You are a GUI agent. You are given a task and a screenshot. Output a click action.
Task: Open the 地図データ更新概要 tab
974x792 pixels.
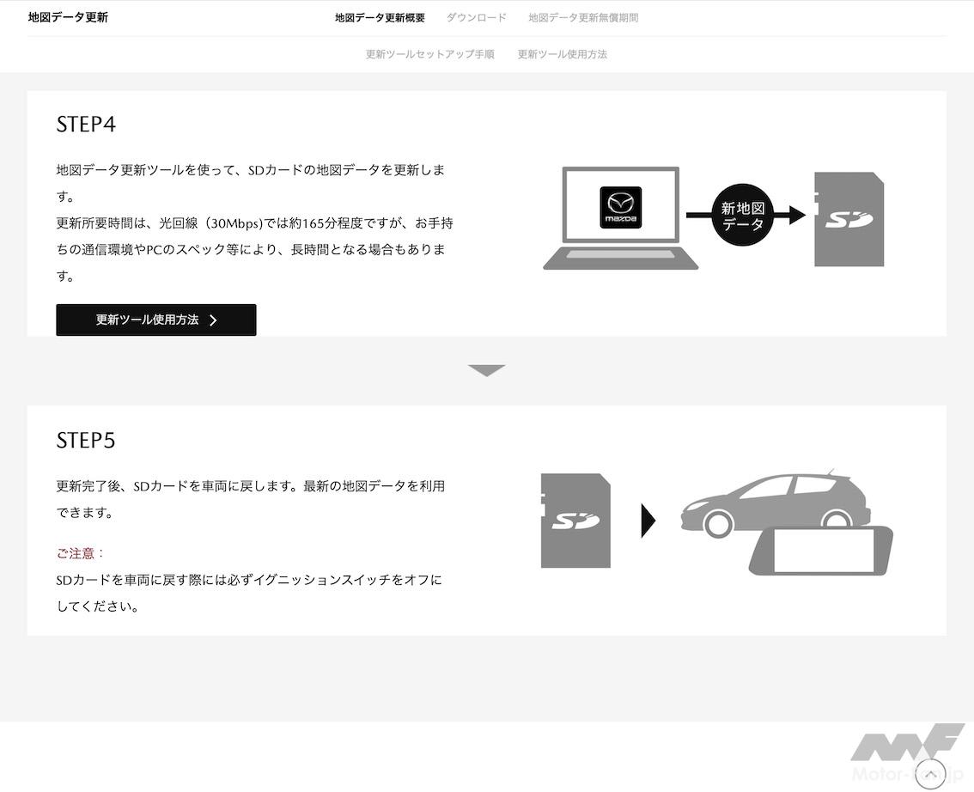tap(380, 18)
